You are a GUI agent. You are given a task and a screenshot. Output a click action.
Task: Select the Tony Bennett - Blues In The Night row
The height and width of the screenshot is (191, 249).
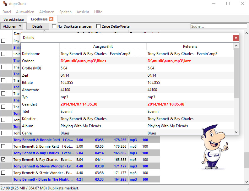click(43, 179)
